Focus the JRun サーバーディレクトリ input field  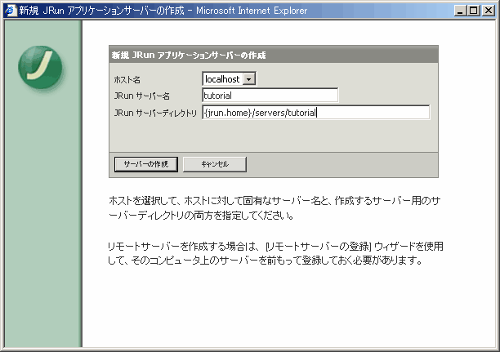(x=316, y=113)
